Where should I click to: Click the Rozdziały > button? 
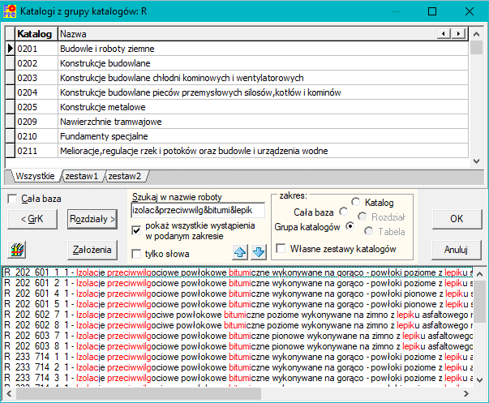[92, 219]
